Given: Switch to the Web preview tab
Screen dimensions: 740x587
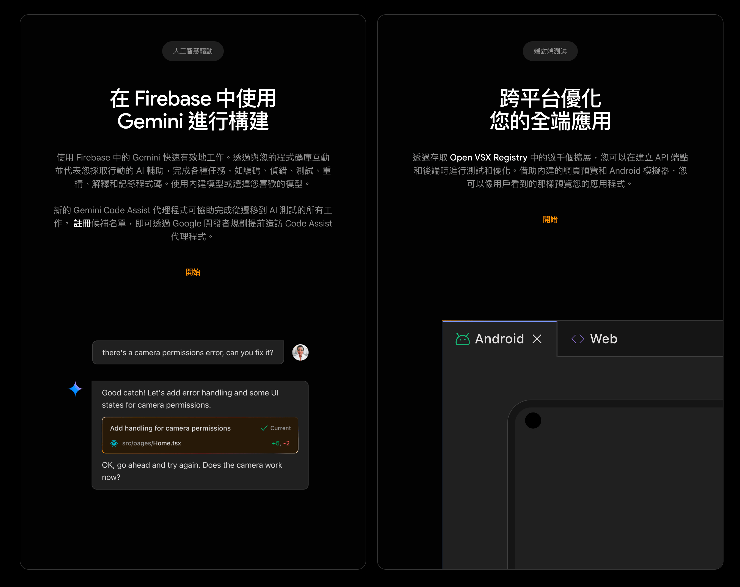Looking at the screenshot, I should click(x=594, y=339).
